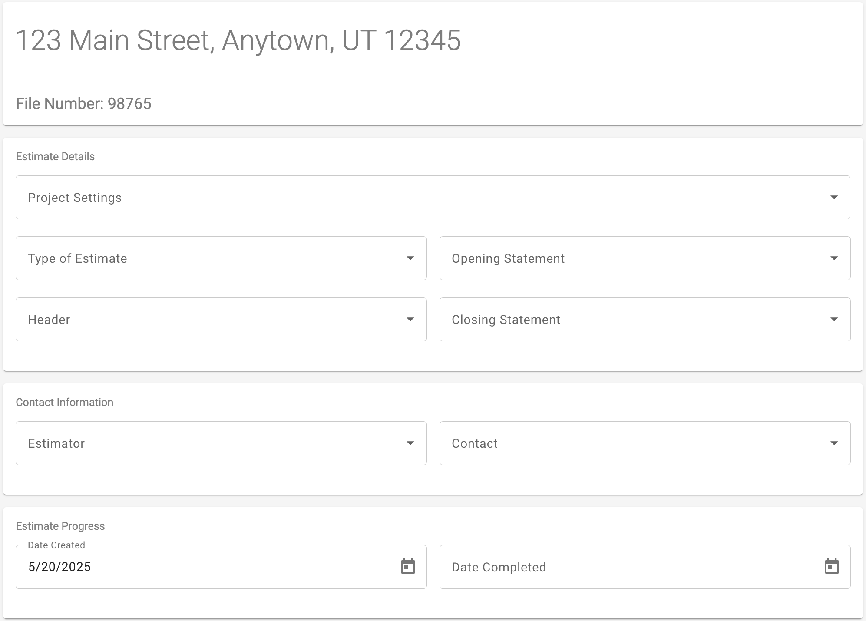The height and width of the screenshot is (621, 866).
Task: Expand the Header select field
Action: click(221, 320)
